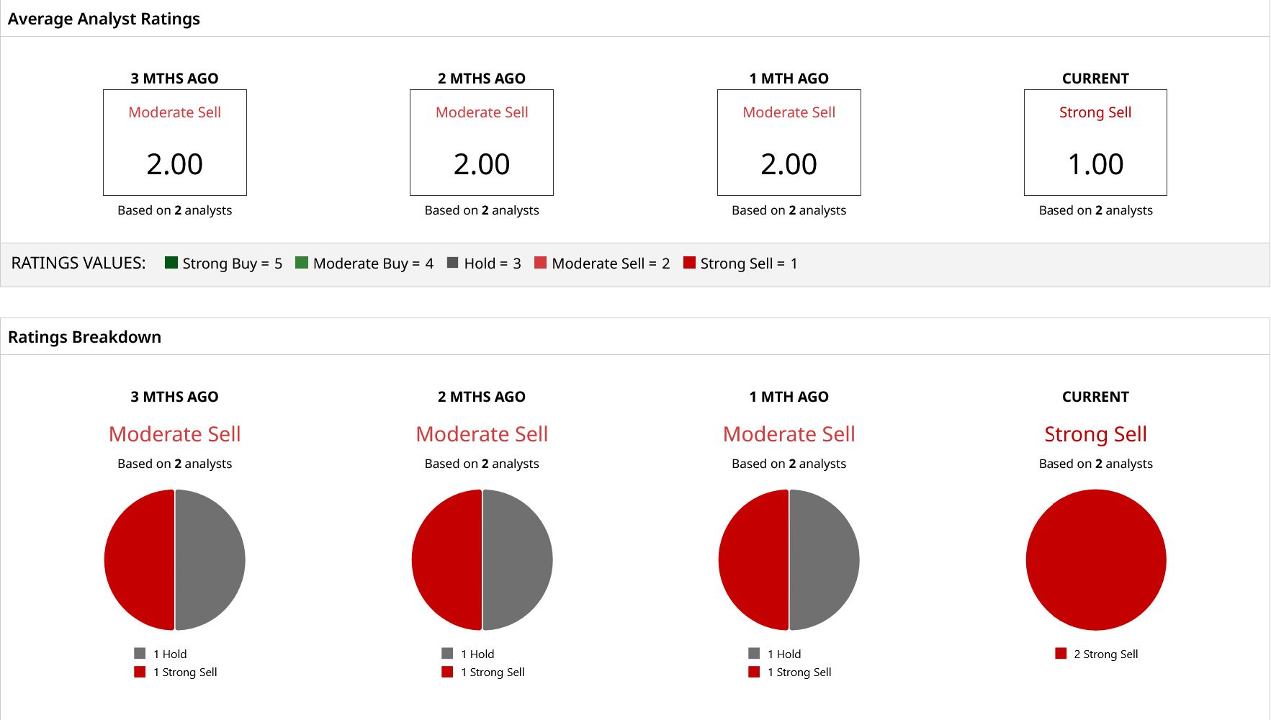Select the 3 MTHS AGO rating box showing 2.00

point(175,143)
